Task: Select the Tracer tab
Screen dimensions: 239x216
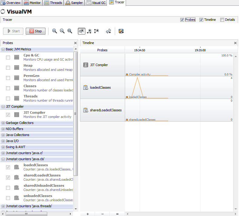Action: [117, 2]
